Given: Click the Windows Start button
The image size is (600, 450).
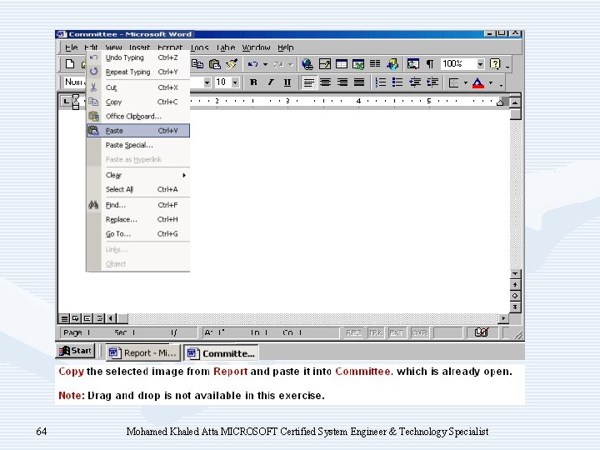Looking at the screenshot, I should [75, 351].
